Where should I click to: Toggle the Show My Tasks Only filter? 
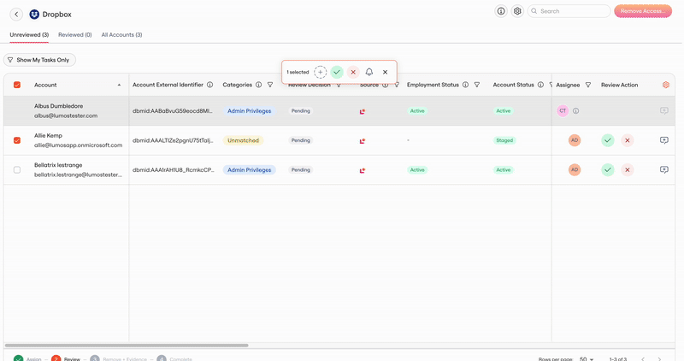tap(39, 60)
